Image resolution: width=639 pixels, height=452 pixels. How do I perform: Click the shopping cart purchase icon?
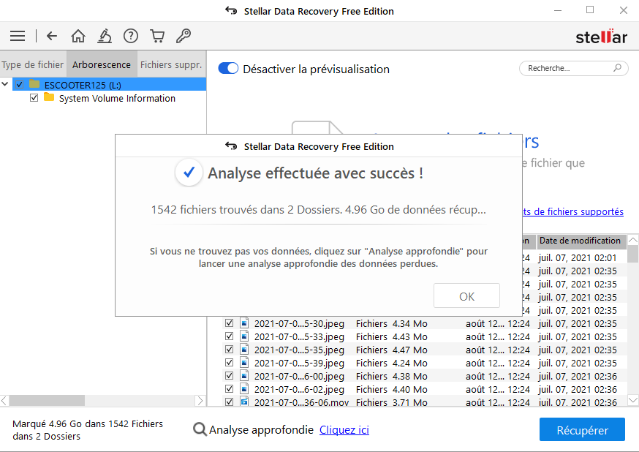point(157,35)
